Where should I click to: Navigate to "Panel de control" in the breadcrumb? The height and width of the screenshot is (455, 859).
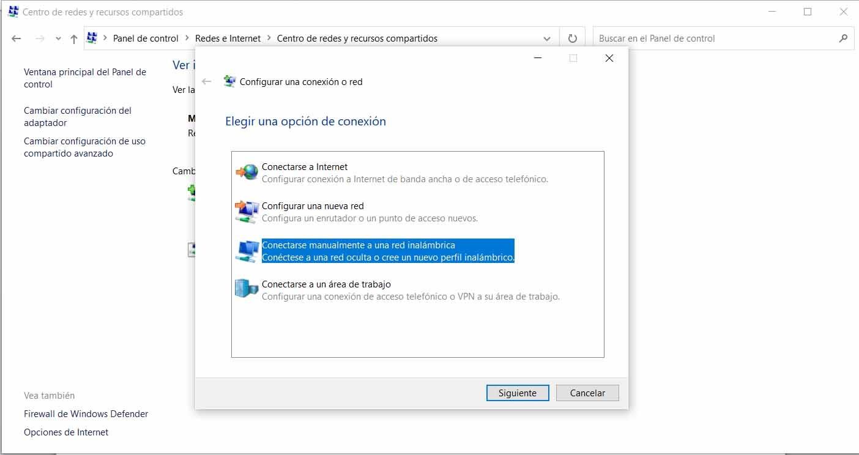146,38
